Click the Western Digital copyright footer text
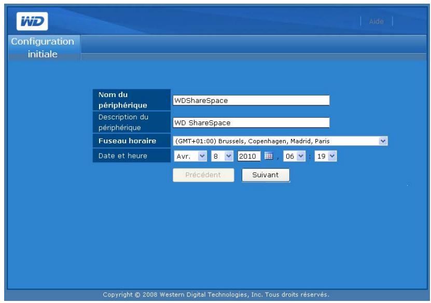Viewport: 431px width, 303px height. coord(216,295)
